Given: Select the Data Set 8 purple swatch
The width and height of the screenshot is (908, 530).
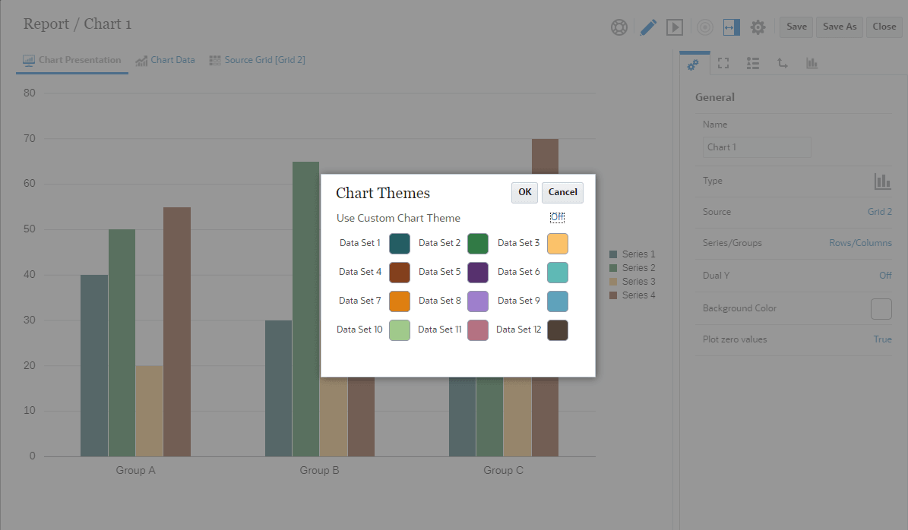Looking at the screenshot, I should [478, 301].
